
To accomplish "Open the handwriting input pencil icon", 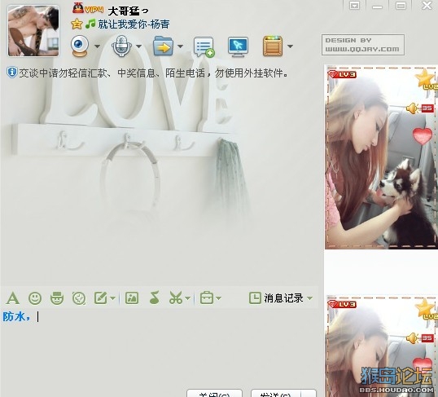I will point(101,298).
